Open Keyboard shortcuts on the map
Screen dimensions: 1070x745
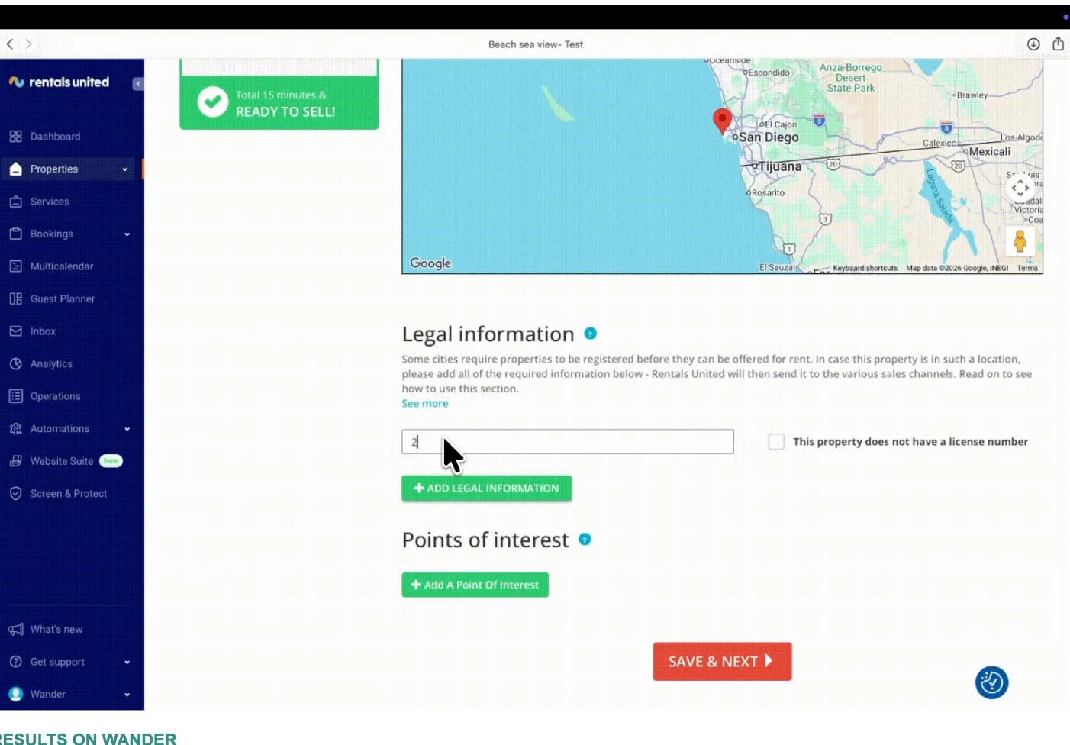point(865,268)
